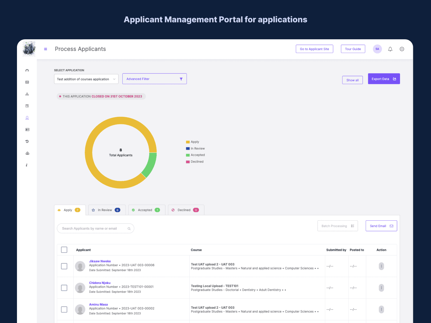This screenshot has width=431, height=323.
Task: Click the Search Applicants input field
Action: pyautogui.click(x=95, y=228)
